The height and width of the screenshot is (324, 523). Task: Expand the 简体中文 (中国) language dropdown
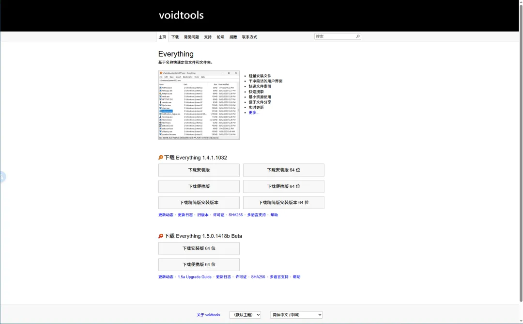[296, 315]
